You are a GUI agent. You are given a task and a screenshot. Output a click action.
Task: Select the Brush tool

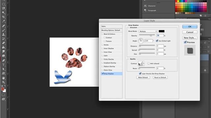(4, 30)
